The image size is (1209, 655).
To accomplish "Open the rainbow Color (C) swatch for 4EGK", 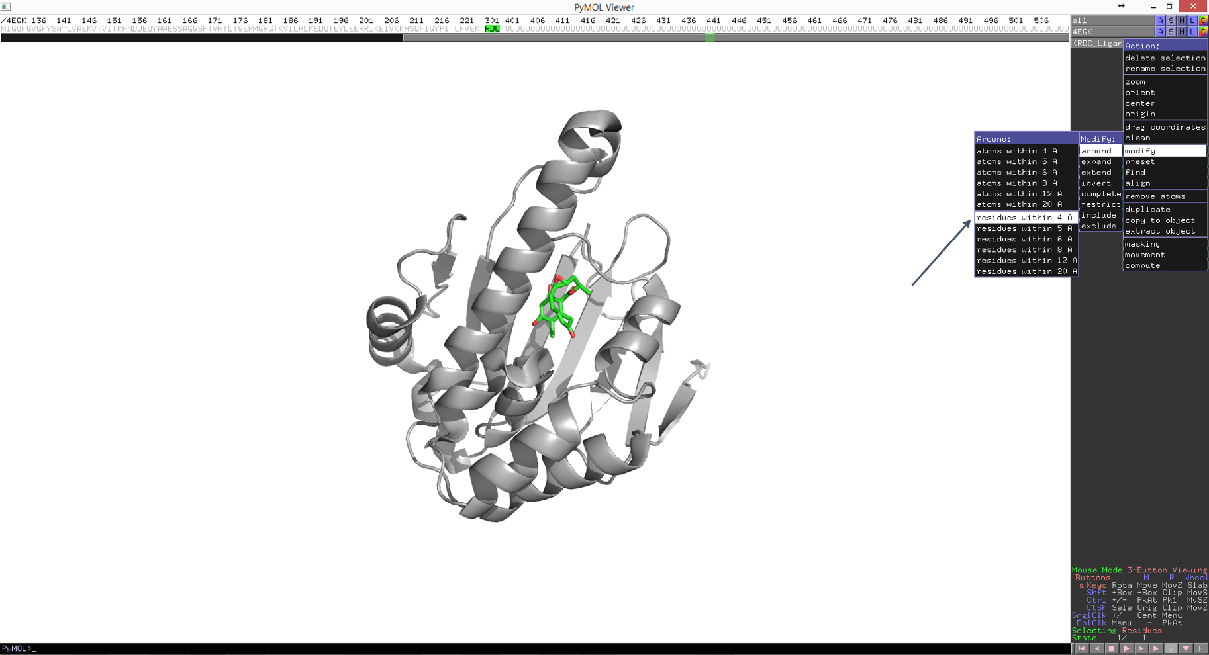I will 1203,32.
